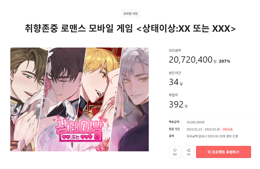Click the funding period 2023.02.23 ~ 2023.03.30
The width and height of the screenshot is (260, 169).
click(203, 129)
